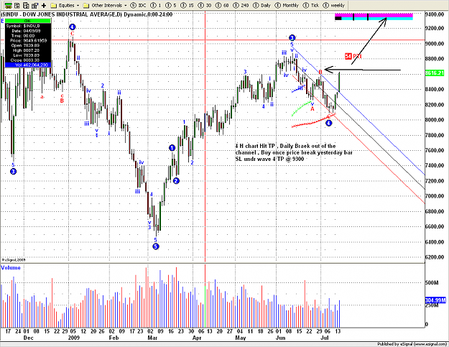Click the Jul month label on time axis
This screenshot has width=449, height=347.
325,338
